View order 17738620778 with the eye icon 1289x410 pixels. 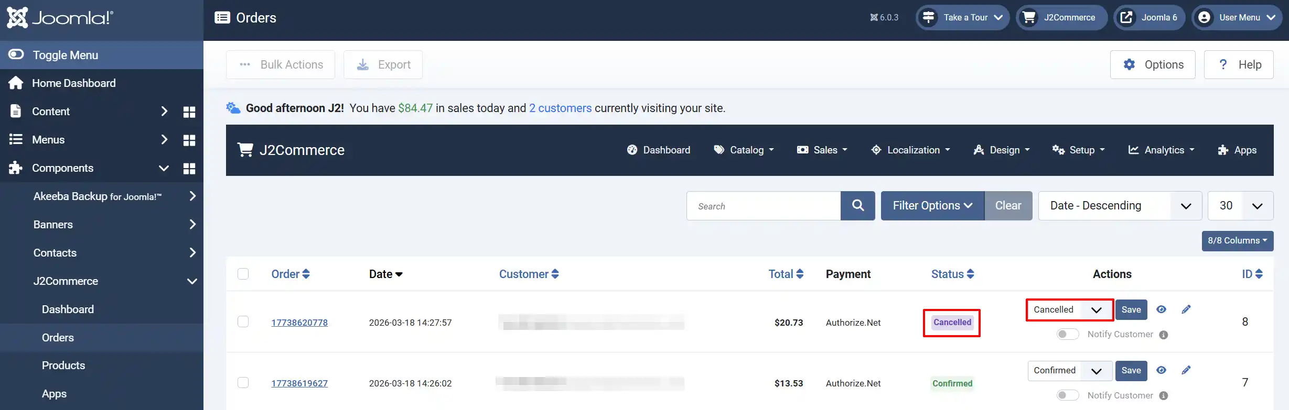click(x=1162, y=309)
